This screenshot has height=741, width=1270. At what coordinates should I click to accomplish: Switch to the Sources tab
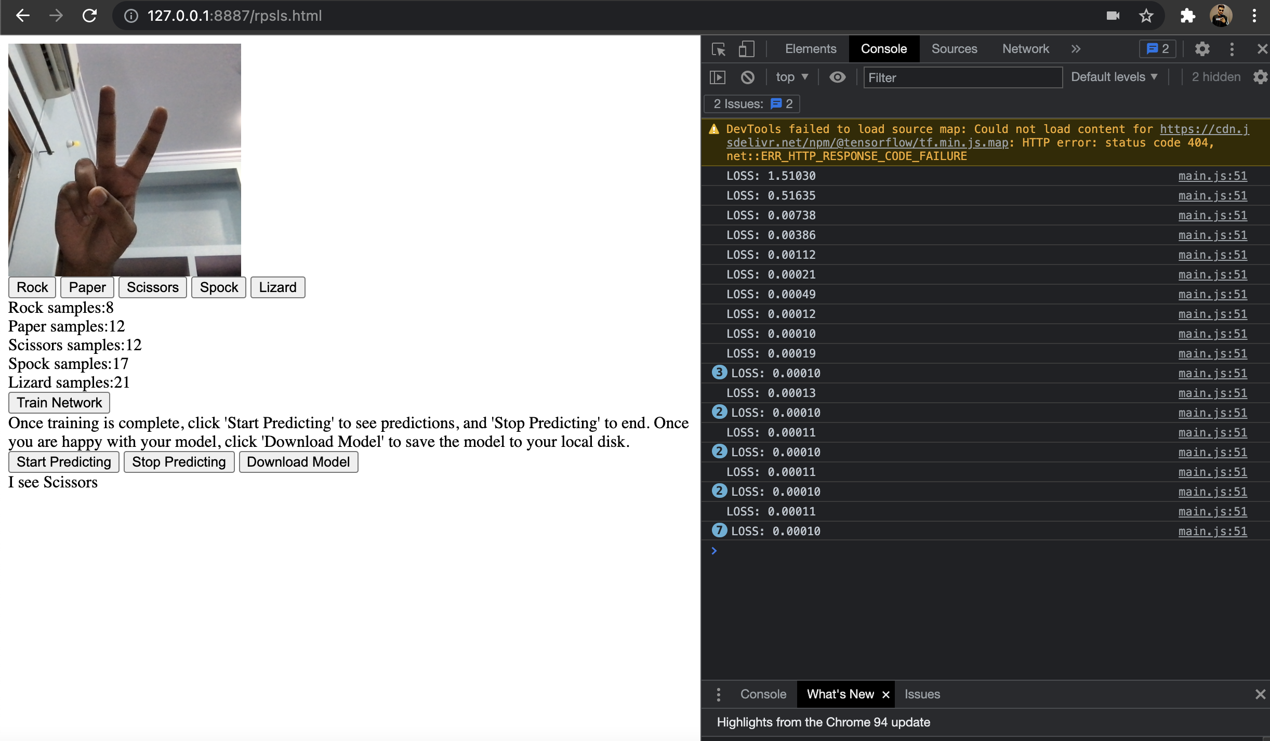click(x=954, y=49)
